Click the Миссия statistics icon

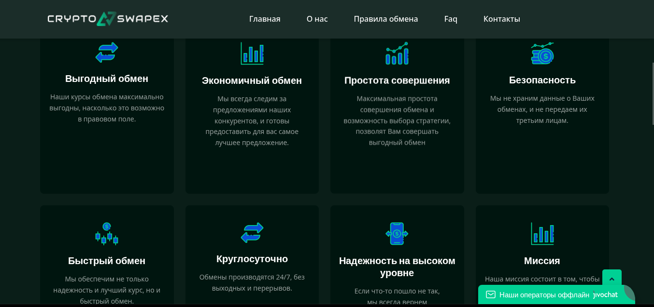click(542, 233)
